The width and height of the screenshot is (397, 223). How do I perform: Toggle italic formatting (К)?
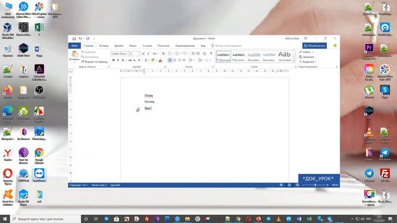pyautogui.click(x=118, y=60)
